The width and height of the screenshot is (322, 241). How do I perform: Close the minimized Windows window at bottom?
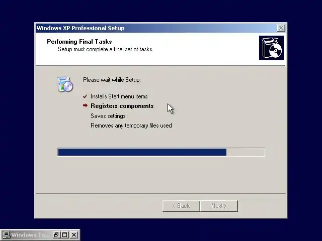(74, 235)
